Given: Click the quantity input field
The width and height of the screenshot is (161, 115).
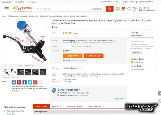Looking at the screenshot, I should coord(67,47).
